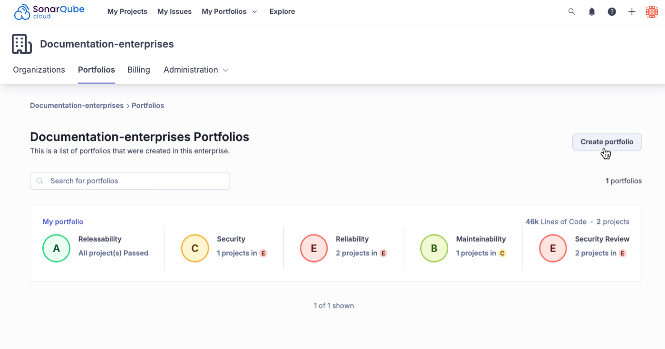Switch to the Organizations tab
665x349 pixels.
[x=39, y=70]
